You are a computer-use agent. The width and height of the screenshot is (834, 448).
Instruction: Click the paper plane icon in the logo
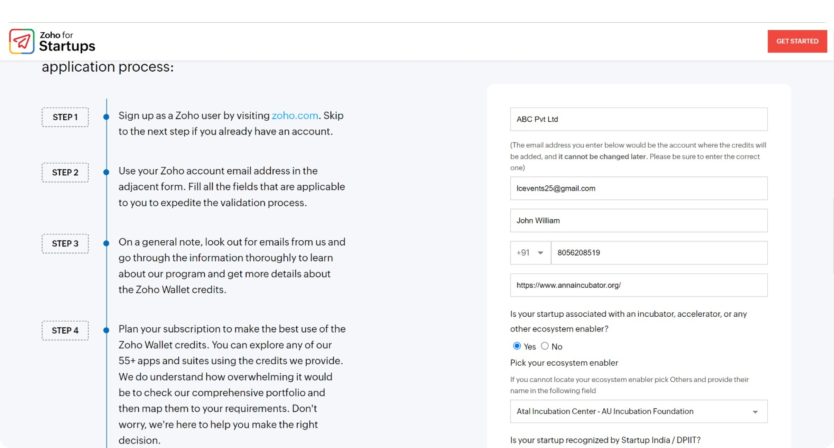tap(22, 41)
